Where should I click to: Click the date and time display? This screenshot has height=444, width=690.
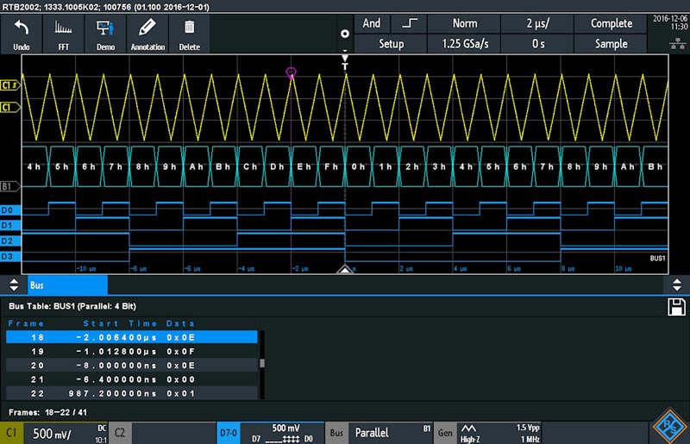point(670,22)
